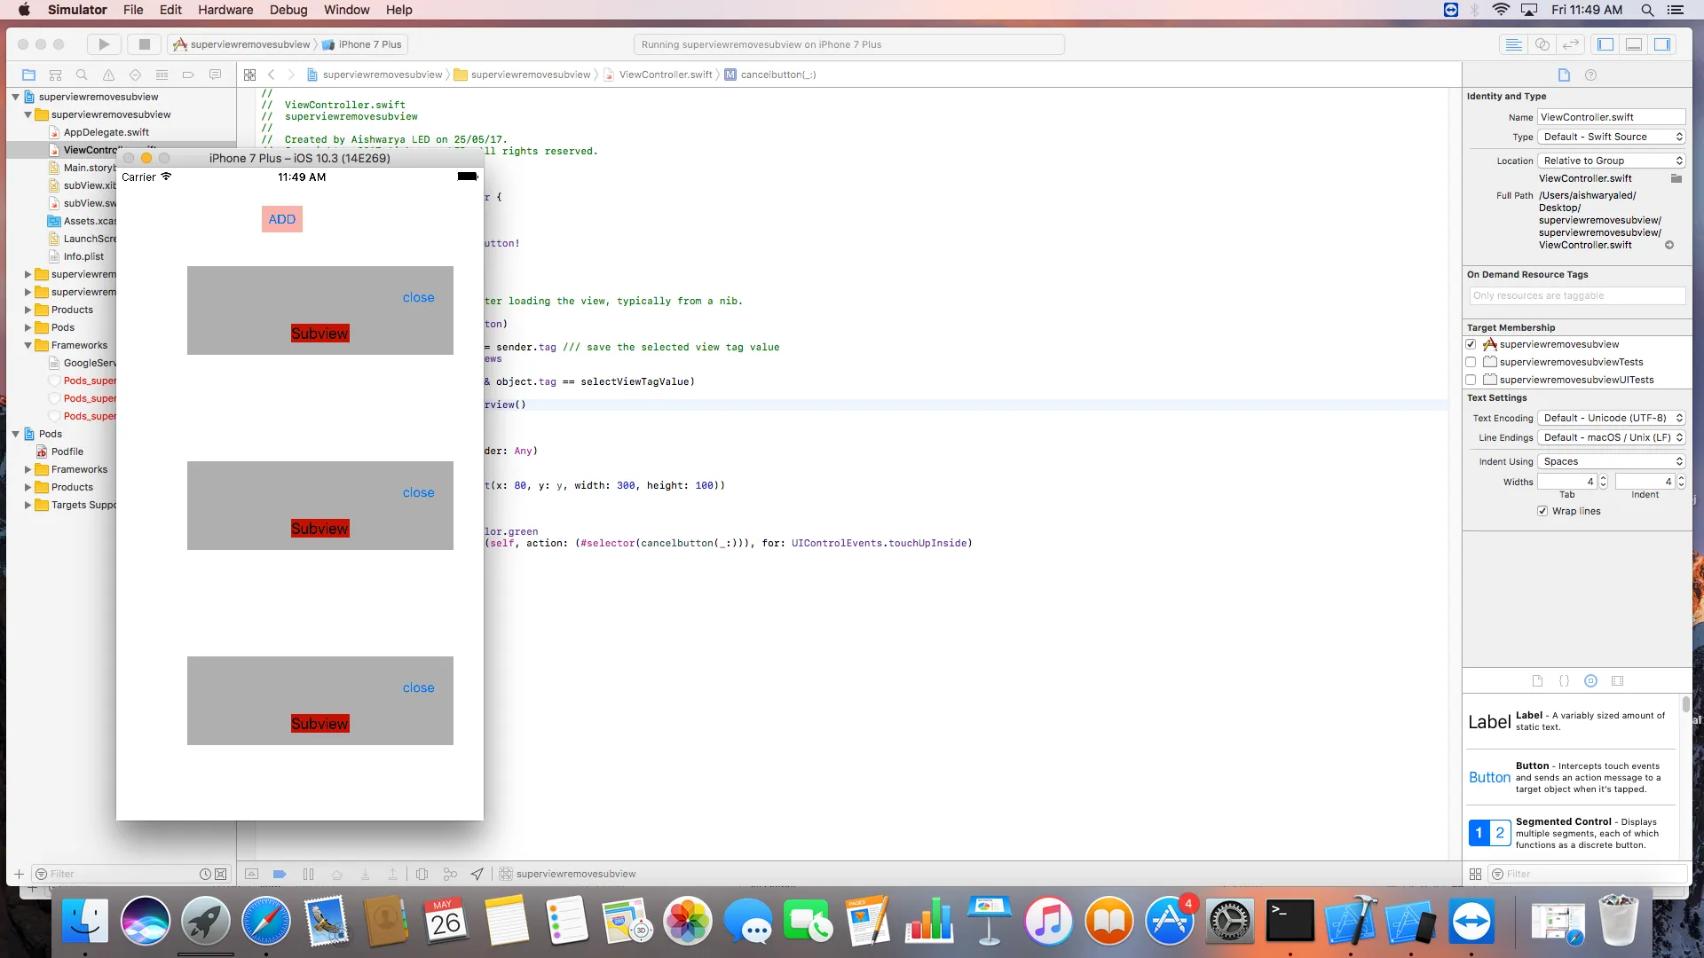Image resolution: width=1704 pixels, height=958 pixels.
Task: Hide the navigator panel button
Action: pyautogui.click(x=1605, y=44)
